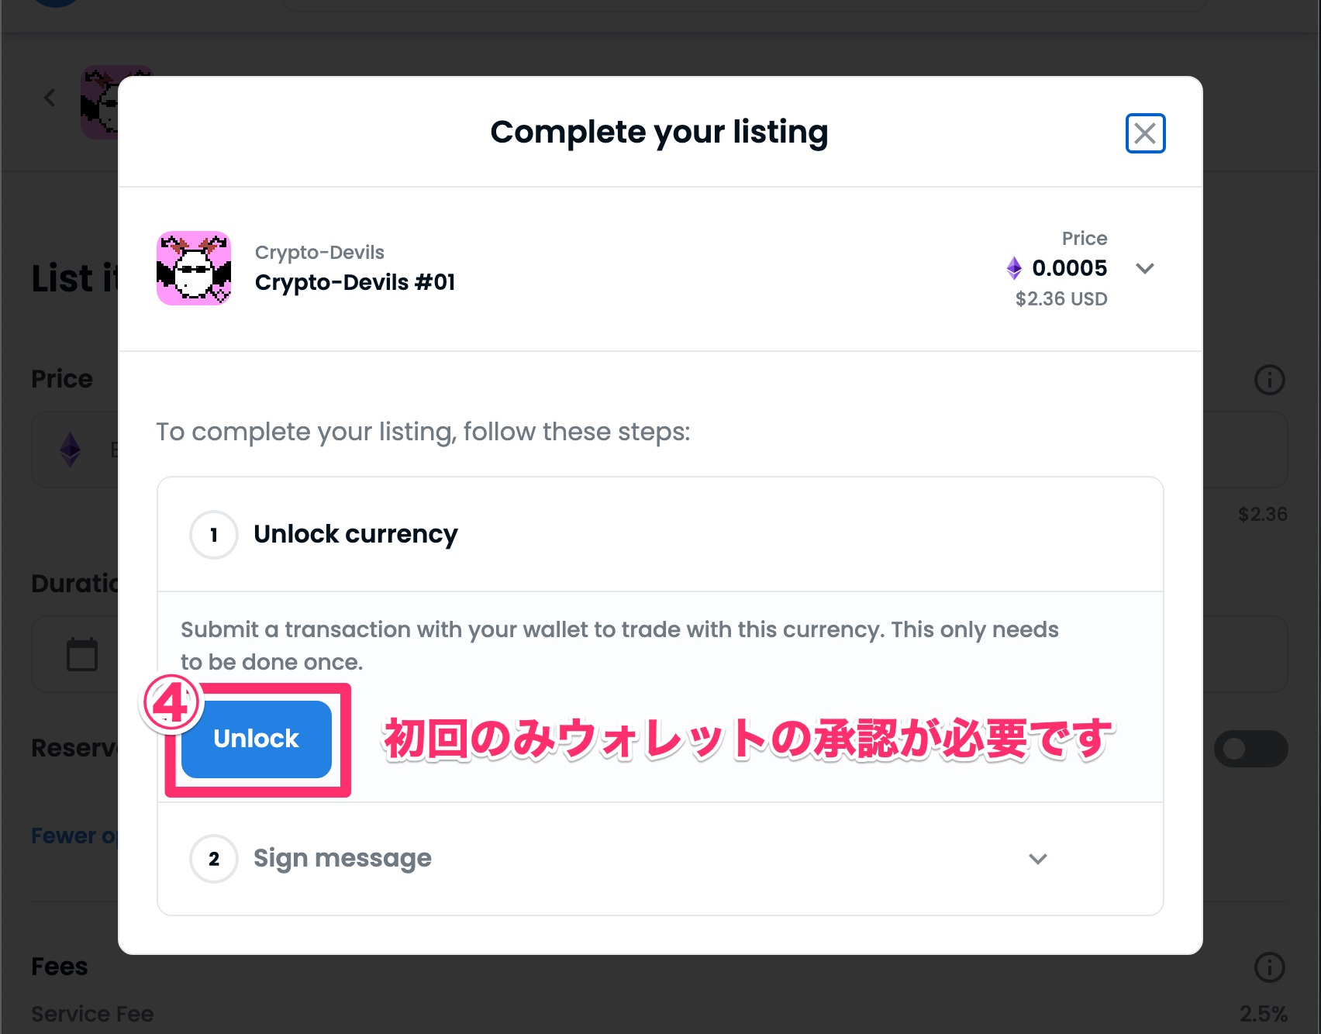Click the Ethereum icon beside 0.0005
The height and width of the screenshot is (1034, 1321).
click(1014, 268)
